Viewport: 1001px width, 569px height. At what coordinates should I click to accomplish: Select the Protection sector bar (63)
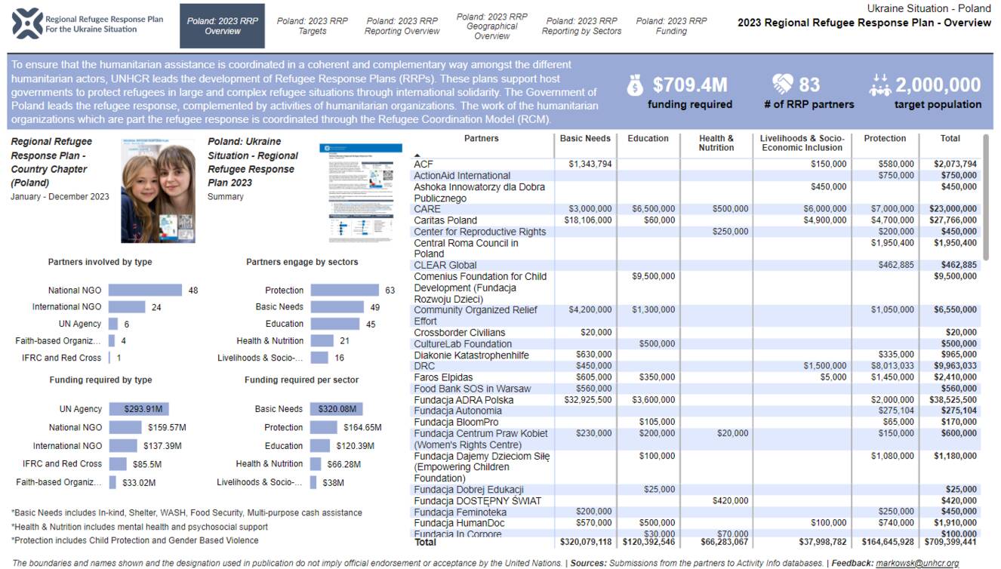point(344,290)
